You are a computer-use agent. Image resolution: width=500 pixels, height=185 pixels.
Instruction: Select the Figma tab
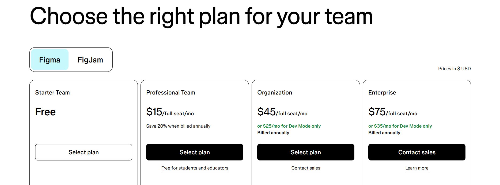click(50, 60)
